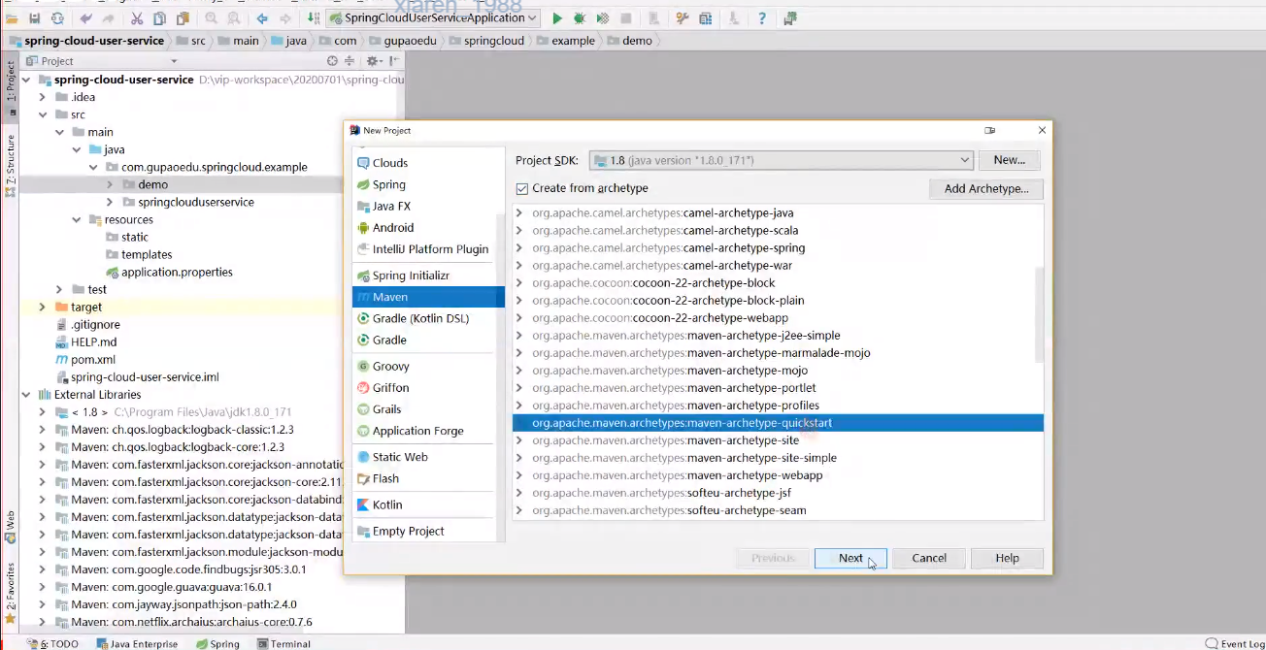Open the Terminal tool window tab
Image resolution: width=1266 pixels, height=650 pixels.
283,643
